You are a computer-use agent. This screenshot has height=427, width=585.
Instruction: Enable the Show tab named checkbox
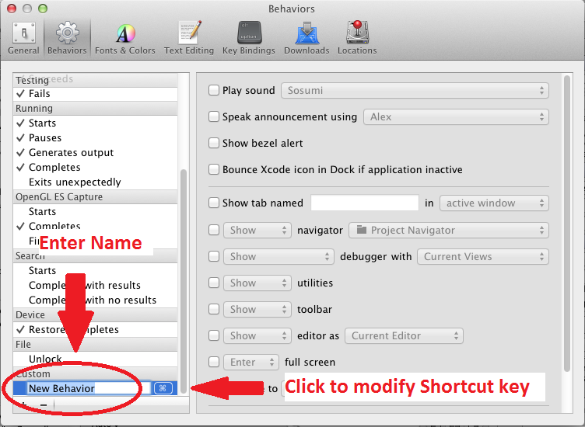[x=214, y=203]
